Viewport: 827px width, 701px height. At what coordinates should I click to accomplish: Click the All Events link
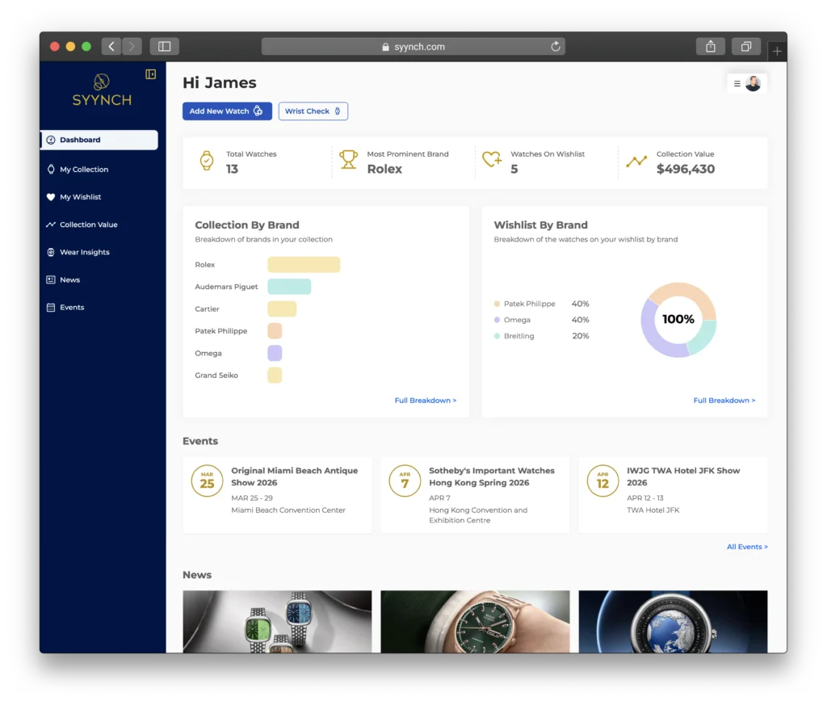point(746,547)
